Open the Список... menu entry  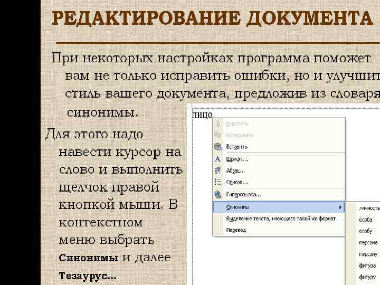pos(279,182)
